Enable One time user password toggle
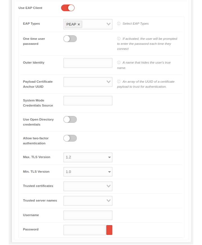 pos(70,39)
